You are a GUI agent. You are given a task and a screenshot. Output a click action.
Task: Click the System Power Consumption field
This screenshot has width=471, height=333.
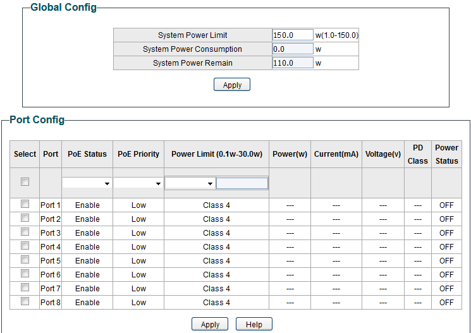click(293, 49)
